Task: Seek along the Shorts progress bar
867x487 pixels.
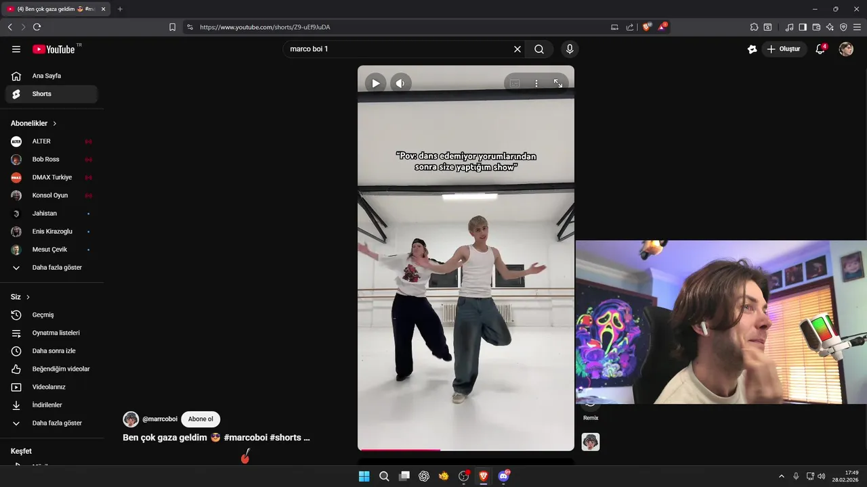Action: tap(466, 449)
